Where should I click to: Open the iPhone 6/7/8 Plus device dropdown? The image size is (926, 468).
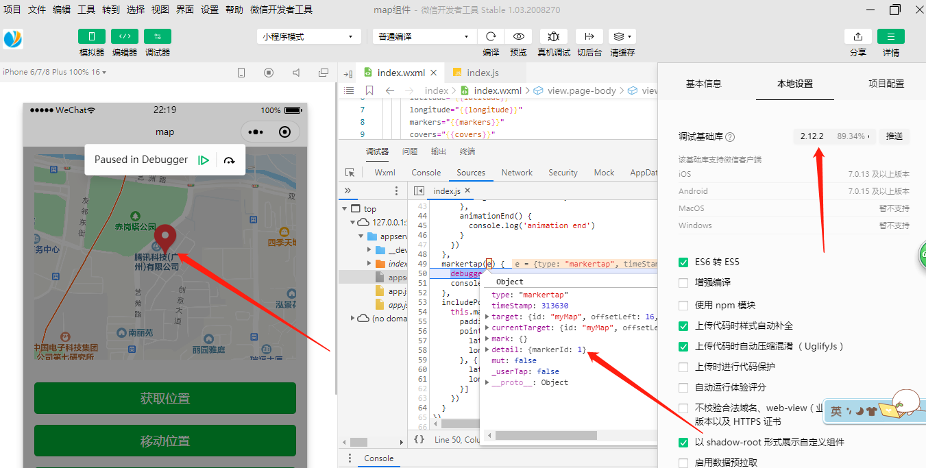coord(54,72)
